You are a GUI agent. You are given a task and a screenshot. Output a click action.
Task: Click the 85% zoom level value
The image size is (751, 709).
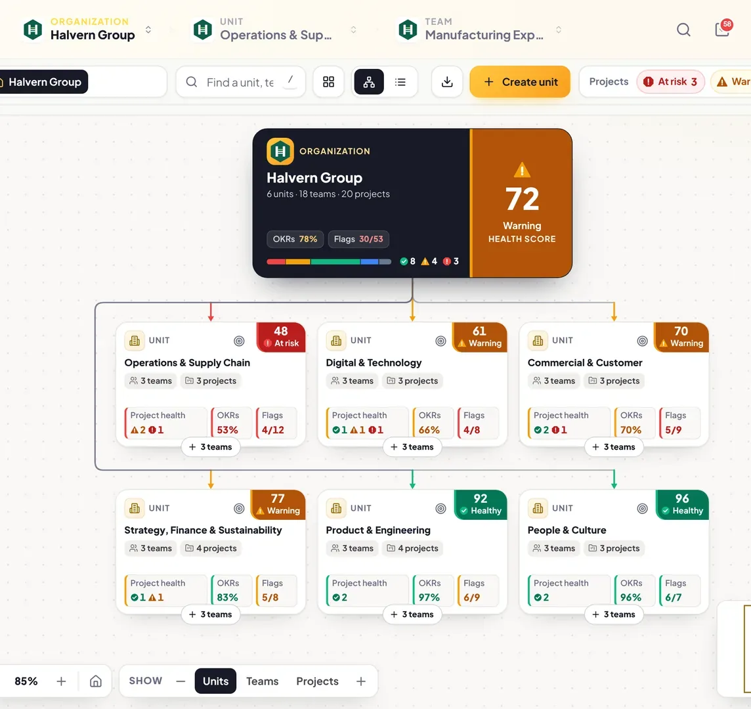click(26, 681)
